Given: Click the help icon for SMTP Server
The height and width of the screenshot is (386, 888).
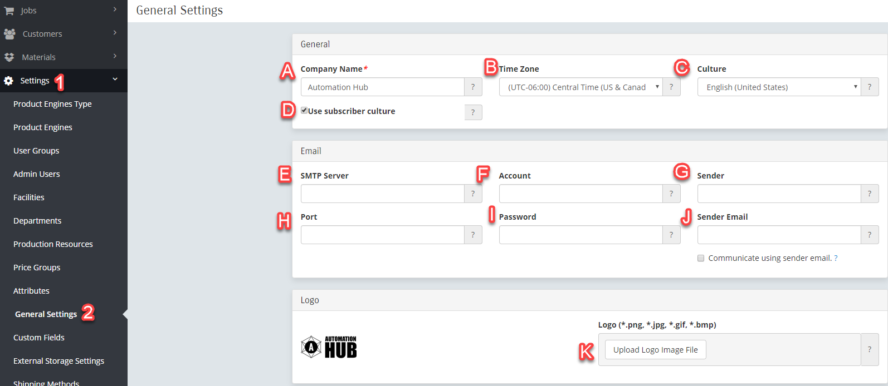Looking at the screenshot, I should click(x=473, y=194).
